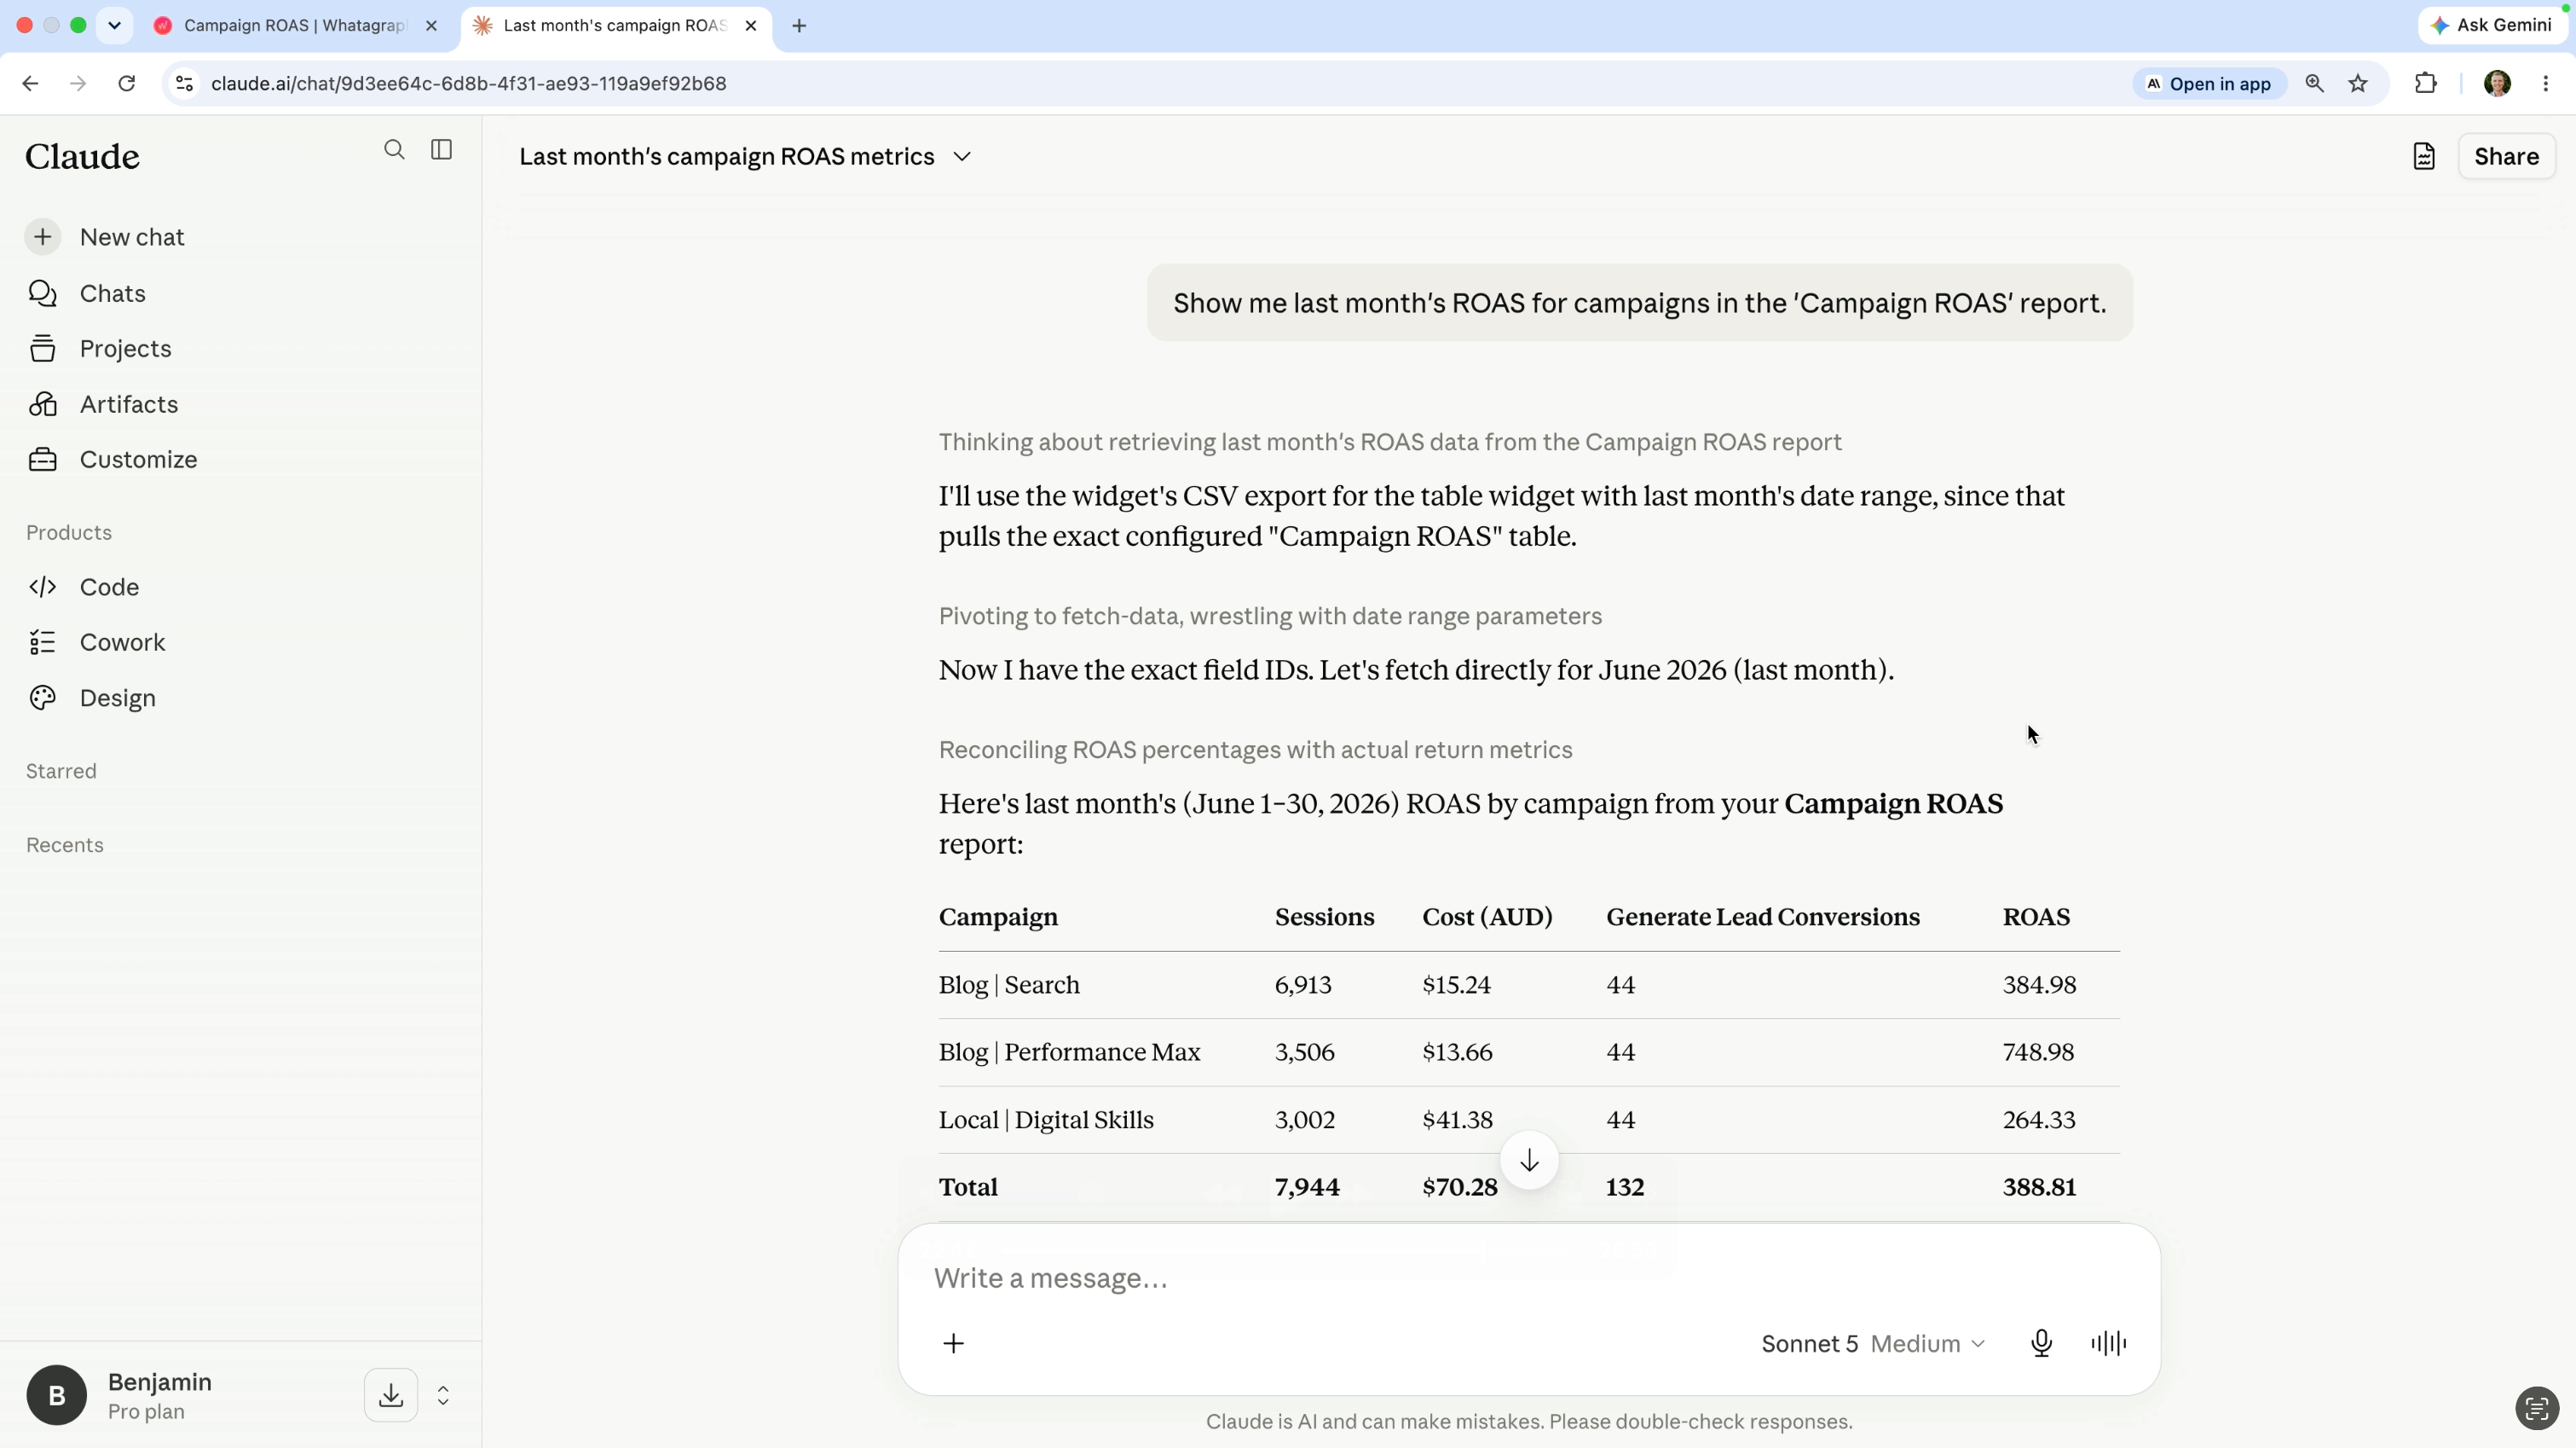Image resolution: width=2576 pixels, height=1448 pixels.
Task: Click the ROAS value 748.98
Action: [x=2038, y=1052]
